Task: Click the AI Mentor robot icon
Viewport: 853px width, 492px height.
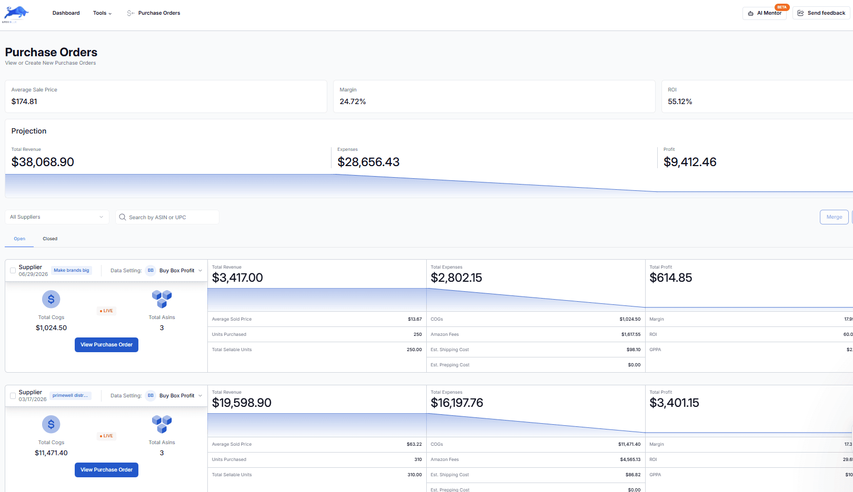Action: click(750, 13)
